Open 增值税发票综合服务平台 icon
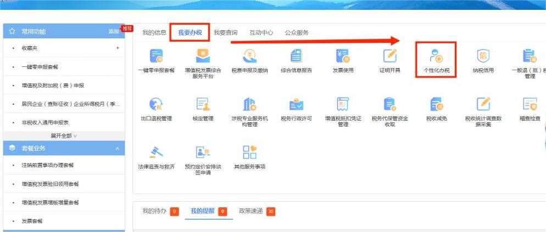The image size is (546, 232). [203, 56]
